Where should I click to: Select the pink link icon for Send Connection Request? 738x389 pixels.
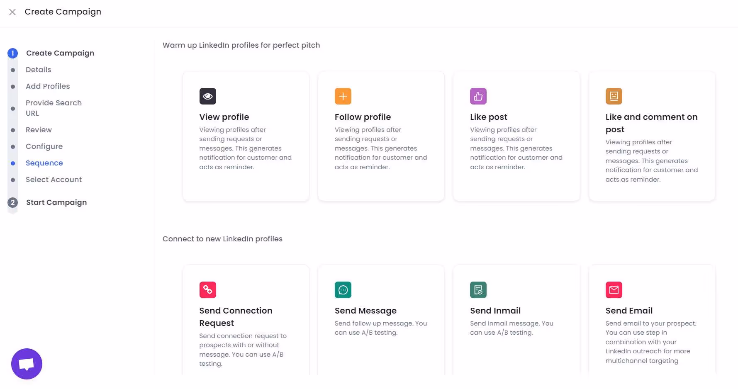(x=207, y=290)
